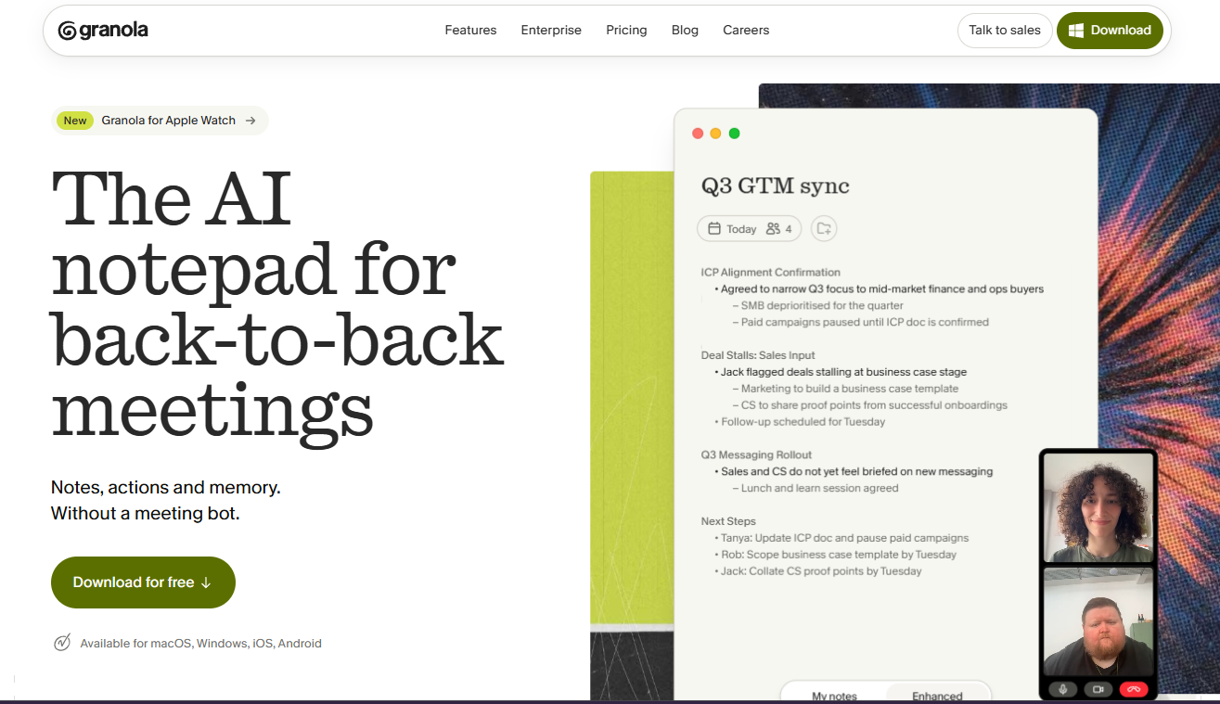
Task: Visit the Careers page
Action: (x=746, y=31)
